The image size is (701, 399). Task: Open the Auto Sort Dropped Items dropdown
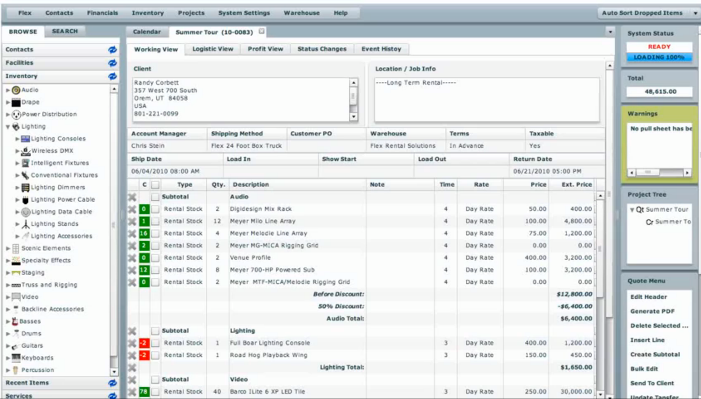[x=695, y=13]
